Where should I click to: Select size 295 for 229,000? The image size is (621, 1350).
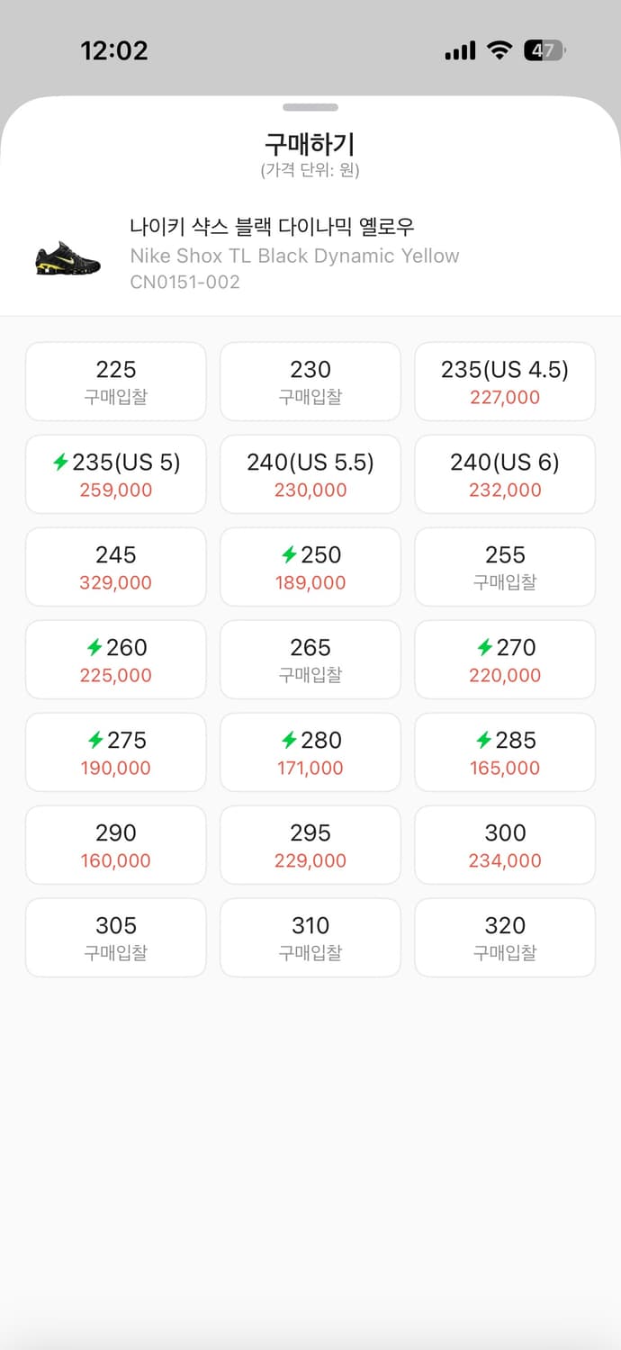(310, 845)
